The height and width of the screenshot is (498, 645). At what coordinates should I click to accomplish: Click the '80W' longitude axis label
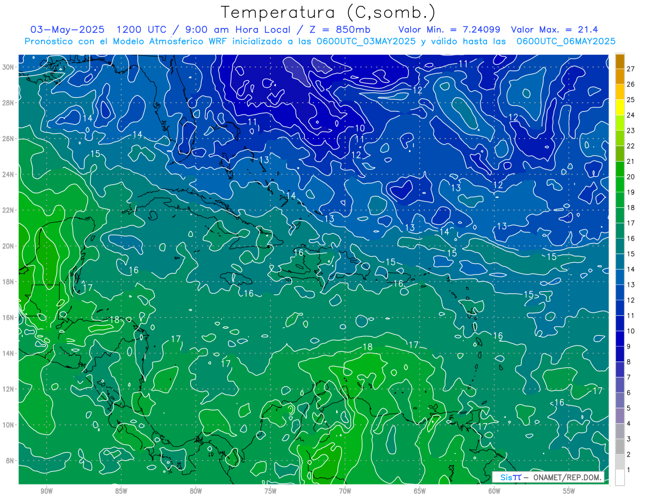196,491
